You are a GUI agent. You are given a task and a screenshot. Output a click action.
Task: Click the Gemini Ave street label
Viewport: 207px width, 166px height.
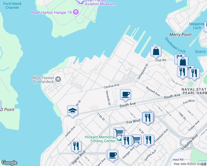(x=150, y=155)
